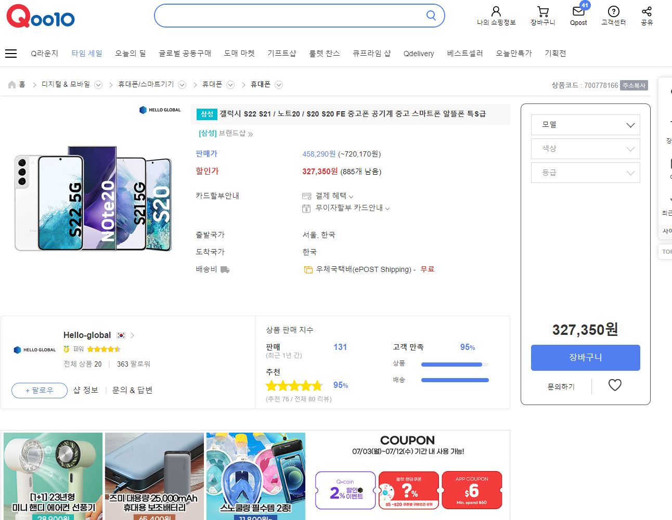Open 글로벌 공동구매 menu item
This screenshot has height=520, width=672.
coord(185,54)
